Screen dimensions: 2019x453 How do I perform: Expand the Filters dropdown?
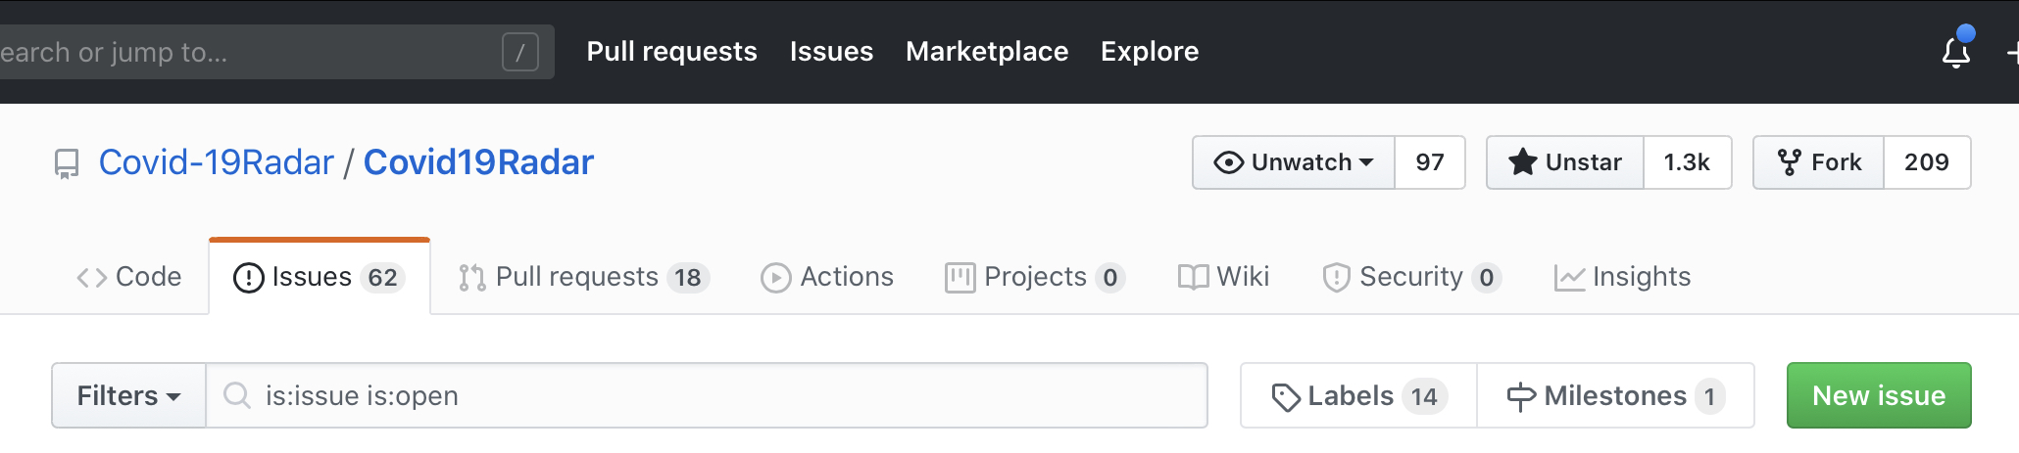tap(128, 395)
